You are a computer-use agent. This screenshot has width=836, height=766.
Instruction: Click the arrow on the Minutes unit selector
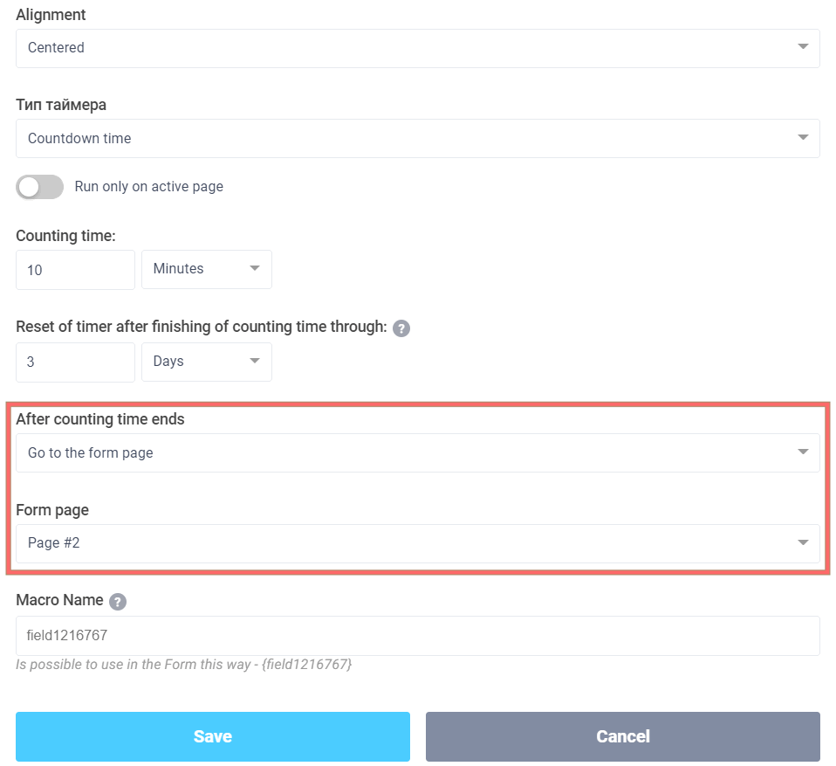(x=254, y=269)
